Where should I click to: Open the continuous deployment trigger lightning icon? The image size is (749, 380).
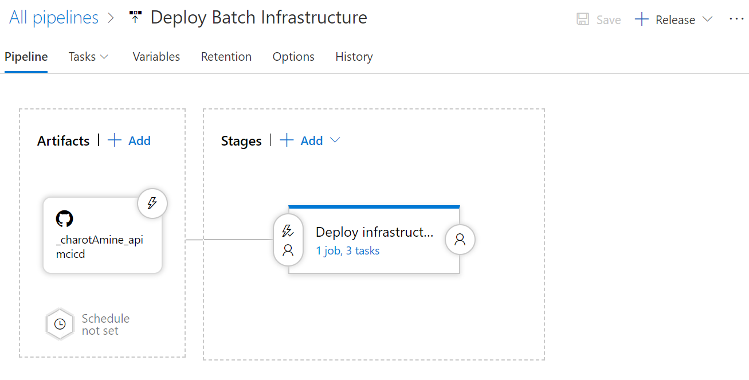(x=152, y=203)
